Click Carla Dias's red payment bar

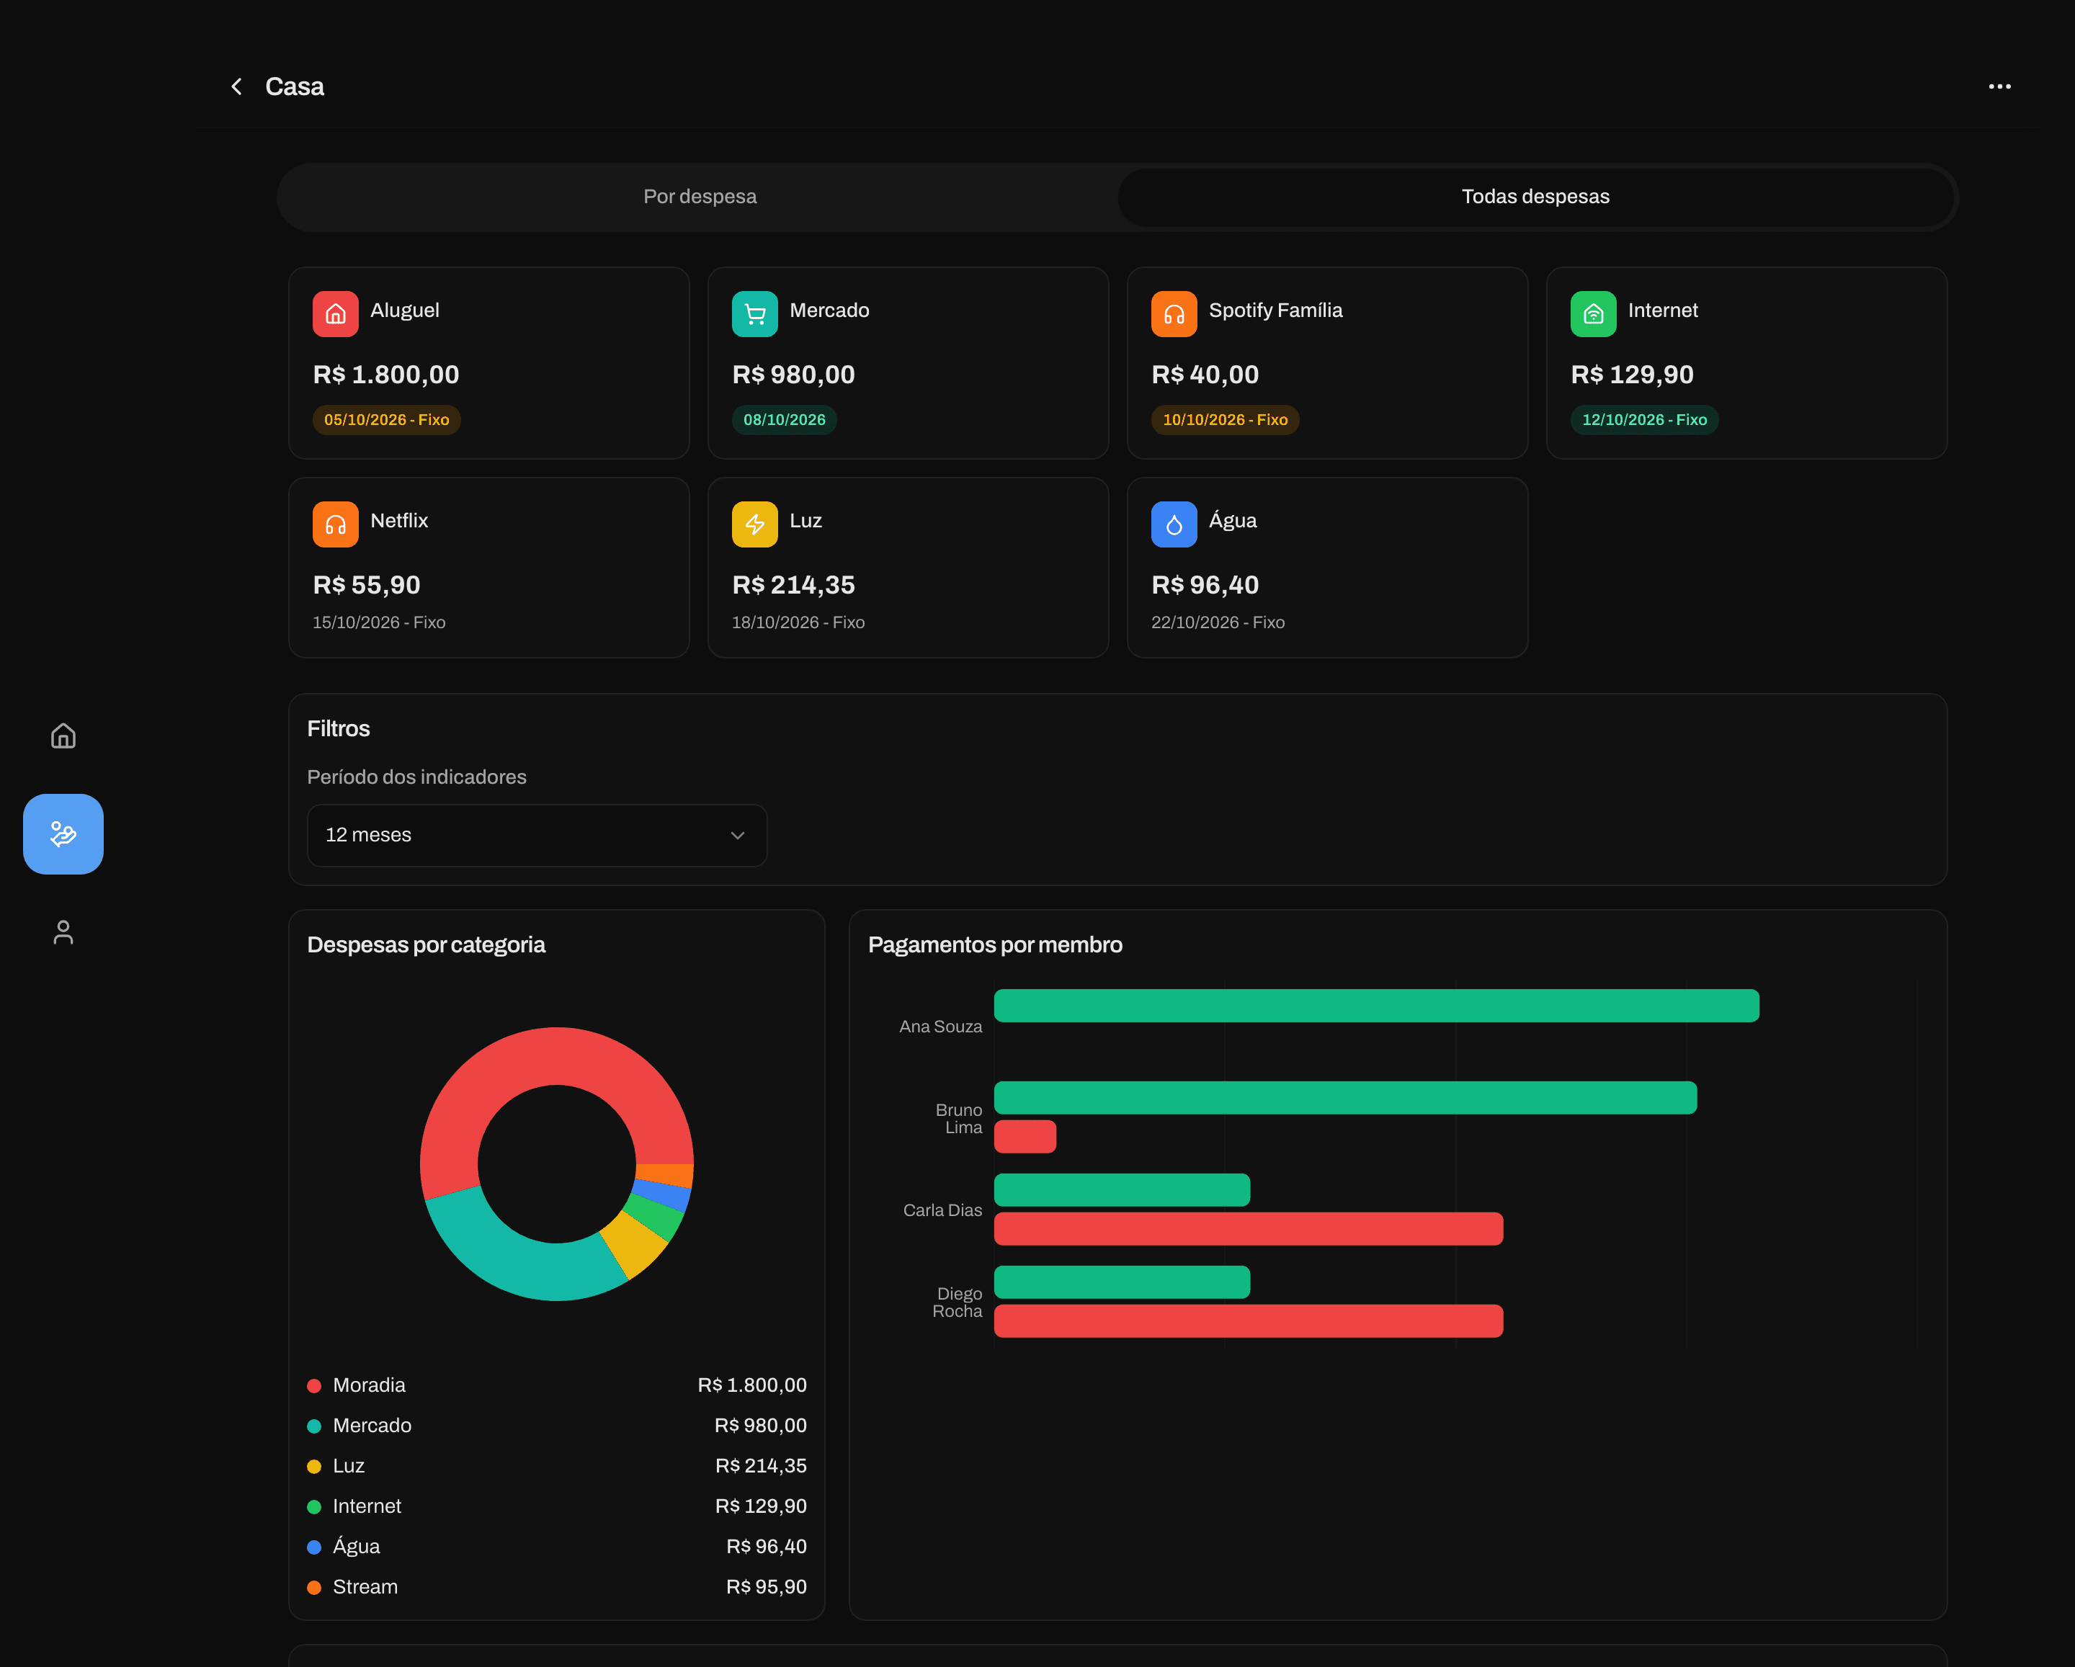pos(1249,1229)
